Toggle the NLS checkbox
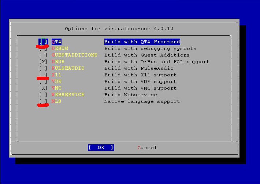This screenshot has width=260, height=184. pyautogui.click(x=43, y=101)
